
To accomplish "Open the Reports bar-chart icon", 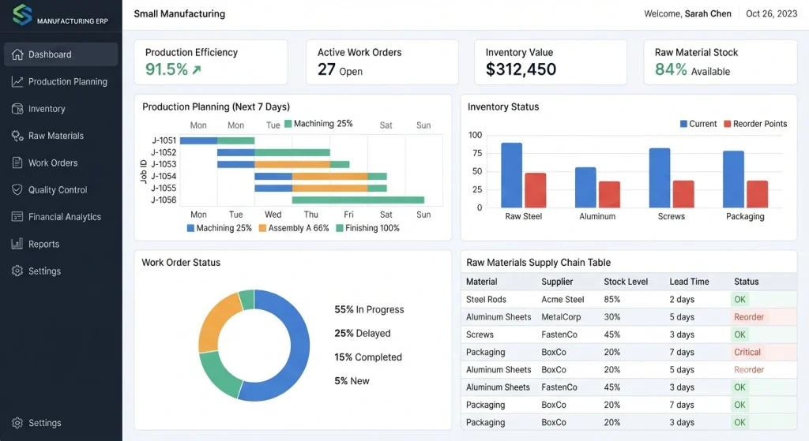I will pyautogui.click(x=17, y=244).
